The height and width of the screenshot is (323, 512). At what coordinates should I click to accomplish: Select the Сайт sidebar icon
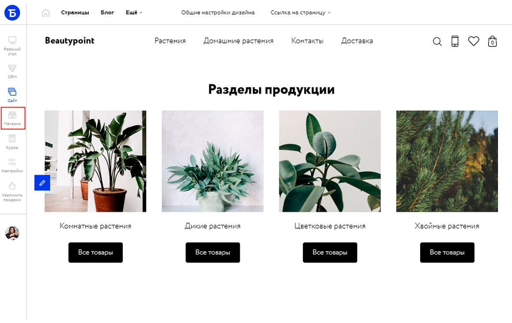[x=12, y=95]
